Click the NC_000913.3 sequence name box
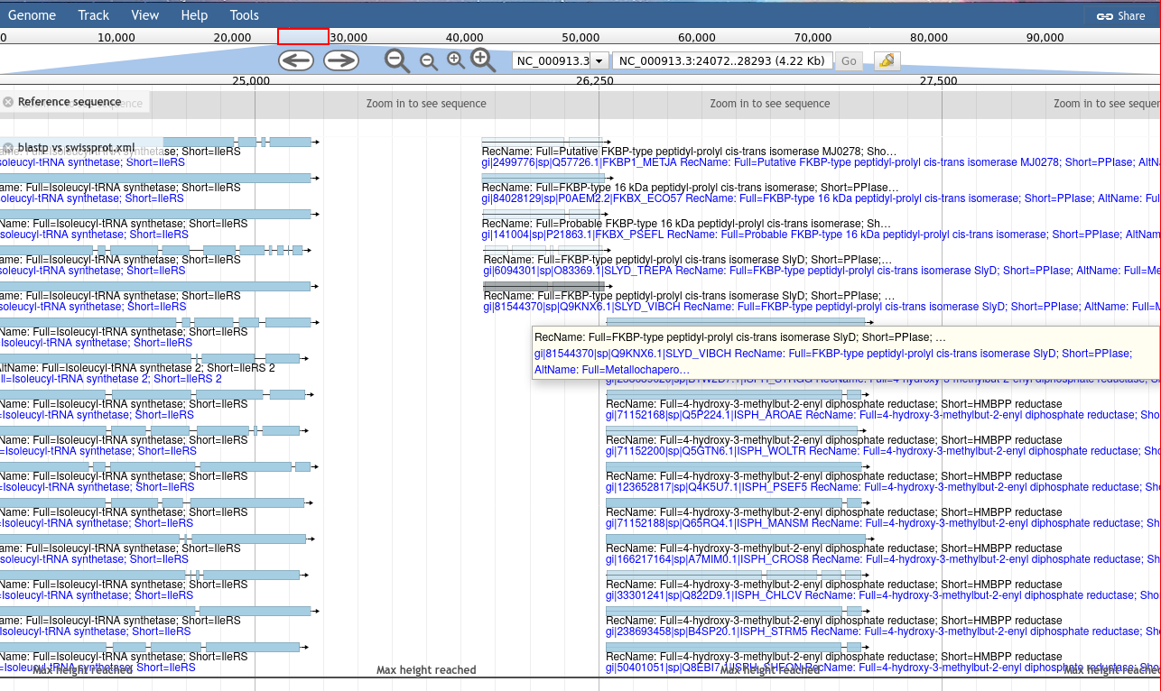Screen dimensions: 1161x691 [x=552, y=61]
